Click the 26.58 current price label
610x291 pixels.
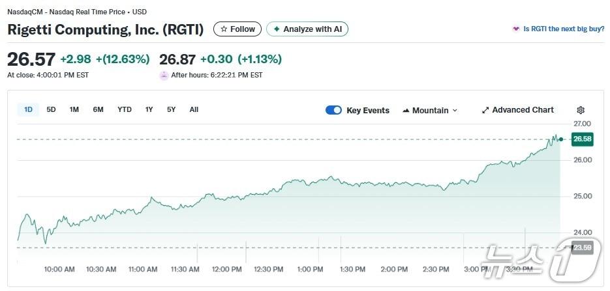tap(582, 139)
